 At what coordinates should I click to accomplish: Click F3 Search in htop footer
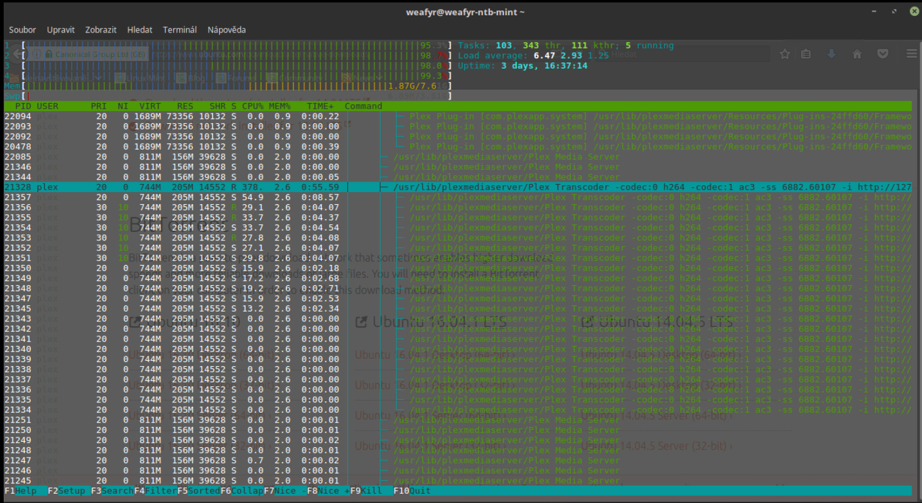tap(112, 491)
